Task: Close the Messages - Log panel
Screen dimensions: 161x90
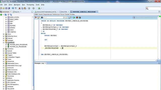Action: pyautogui.click(x=45, y=63)
